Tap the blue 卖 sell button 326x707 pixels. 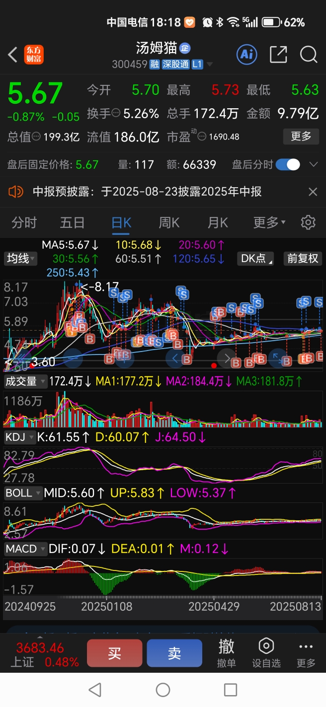(174, 653)
